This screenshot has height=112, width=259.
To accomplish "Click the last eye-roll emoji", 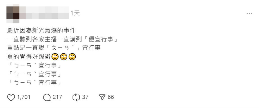I will [72, 57].
